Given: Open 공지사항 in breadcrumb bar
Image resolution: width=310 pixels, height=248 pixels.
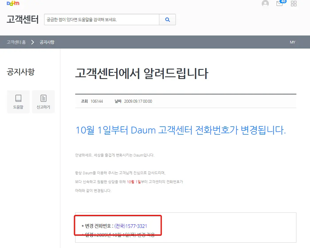Looking at the screenshot, I should pyautogui.click(x=47, y=42).
